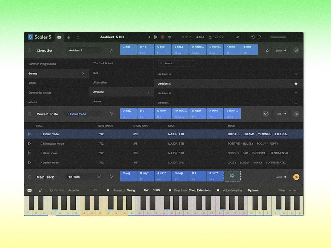Select Community Artists in the browser list
Viewport: 331px width, 248px height.
click(40, 93)
